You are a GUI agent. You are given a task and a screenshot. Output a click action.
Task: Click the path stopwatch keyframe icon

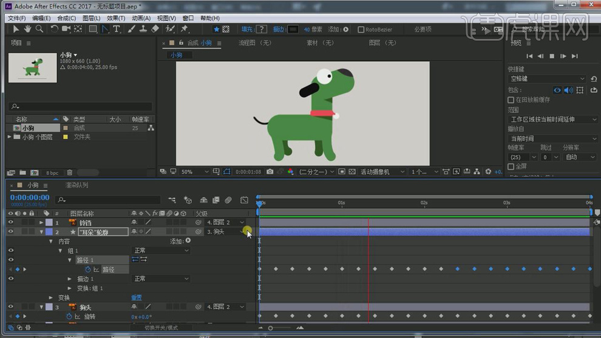pos(88,269)
